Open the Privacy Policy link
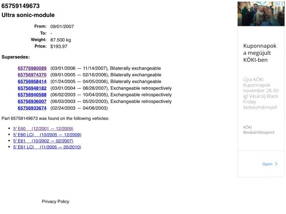This screenshot has width=286, height=214. point(55,202)
